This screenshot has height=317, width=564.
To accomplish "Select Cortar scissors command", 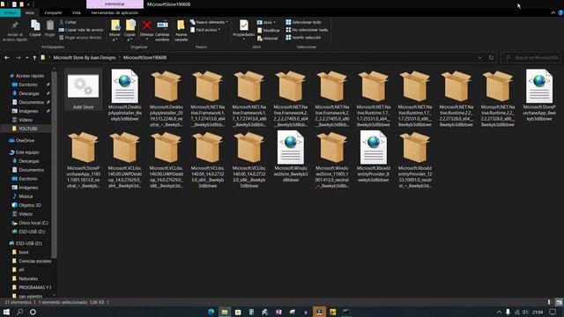I will tap(68, 22).
